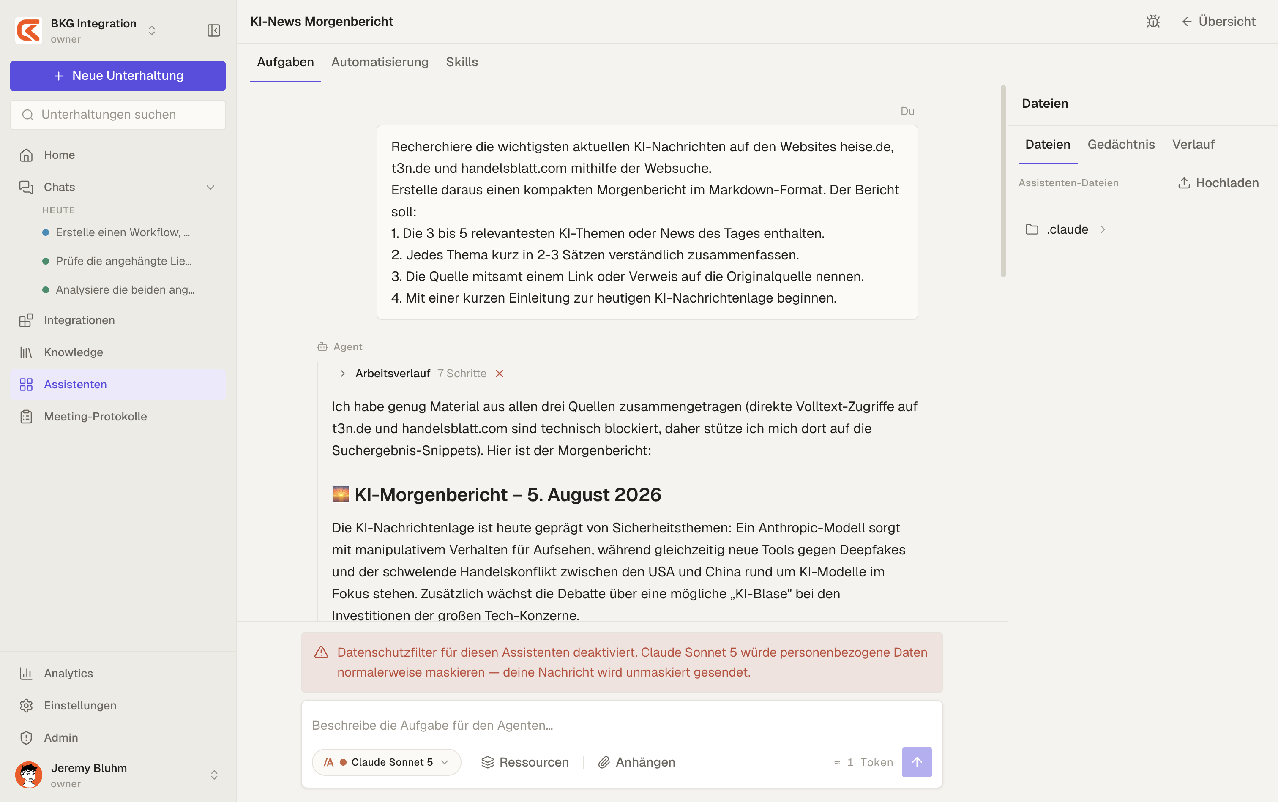Click the Analytics bar chart icon
Viewport: 1278px width, 802px height.
tap(26, 673)
